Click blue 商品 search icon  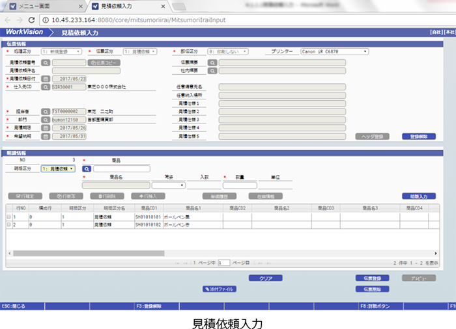click(87, 168)
